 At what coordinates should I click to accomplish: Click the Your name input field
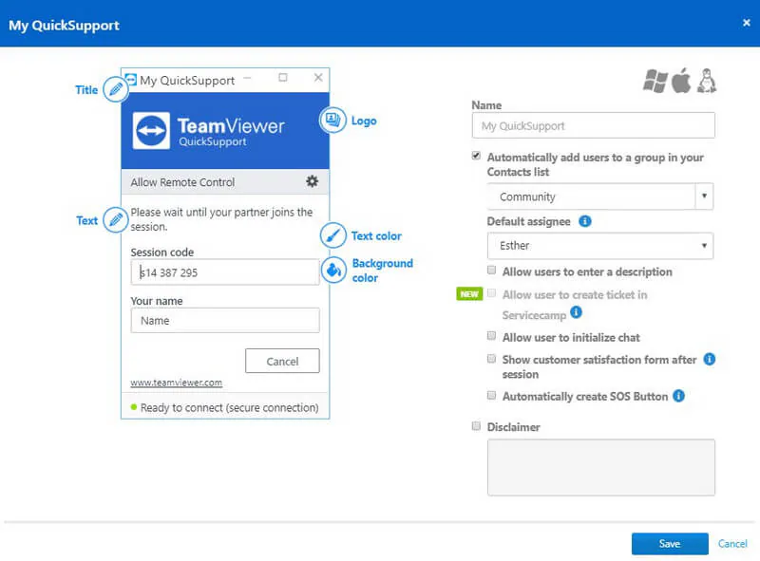(x=225, y=320)
